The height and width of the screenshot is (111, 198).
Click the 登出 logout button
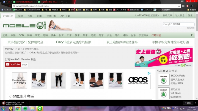190,15
